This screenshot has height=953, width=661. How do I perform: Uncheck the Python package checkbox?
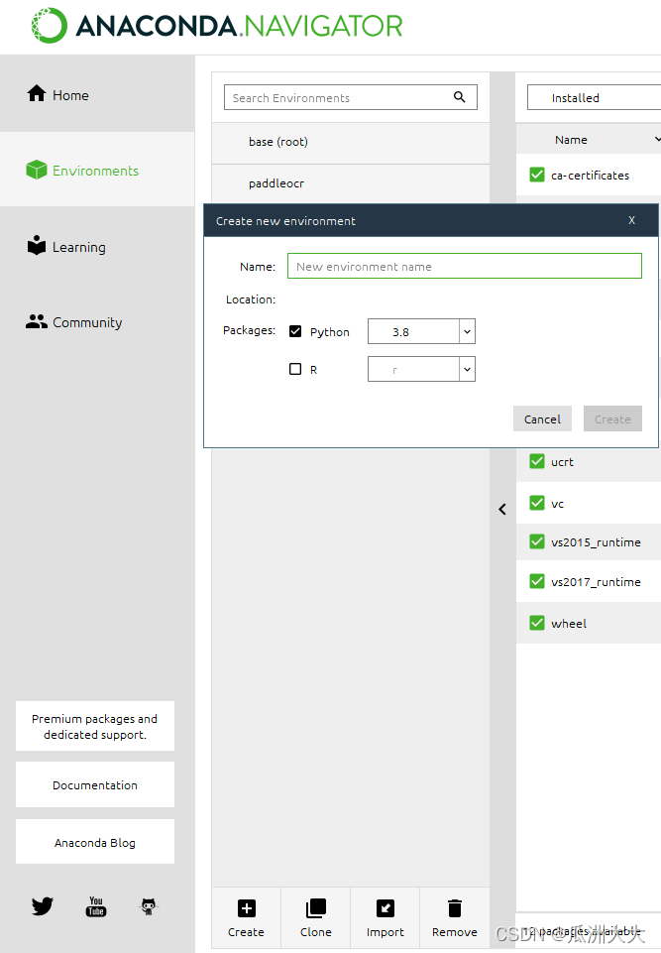pyautogui.click(x=295, y=331)
